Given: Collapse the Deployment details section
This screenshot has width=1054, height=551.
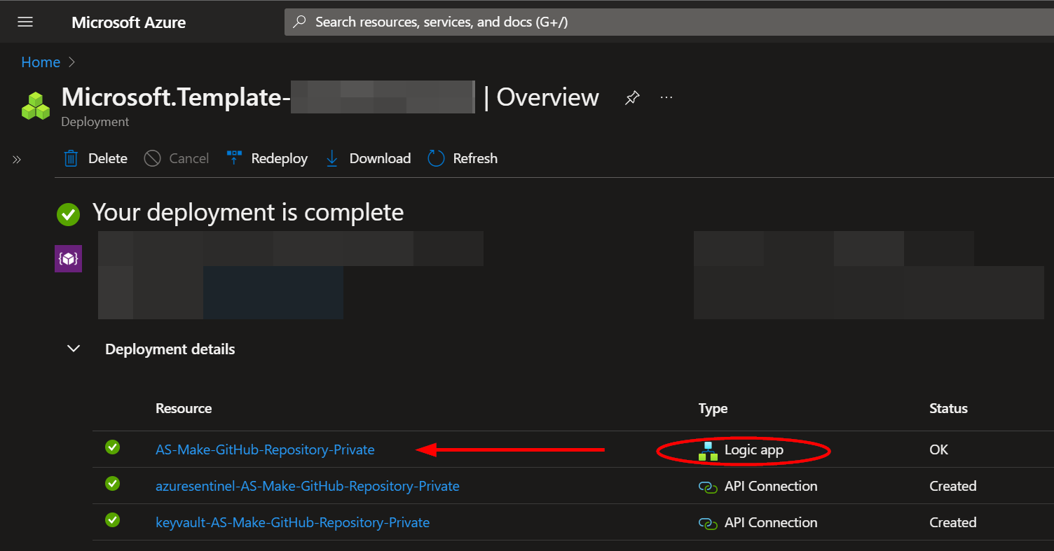Looking at the screenshot, I should pos(73,349).
